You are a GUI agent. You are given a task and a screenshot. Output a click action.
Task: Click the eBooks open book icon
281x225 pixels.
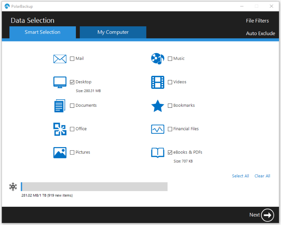point(157,152)
